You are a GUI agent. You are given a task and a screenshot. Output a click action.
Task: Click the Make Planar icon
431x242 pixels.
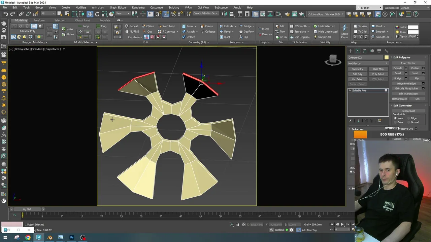[344, 28]
